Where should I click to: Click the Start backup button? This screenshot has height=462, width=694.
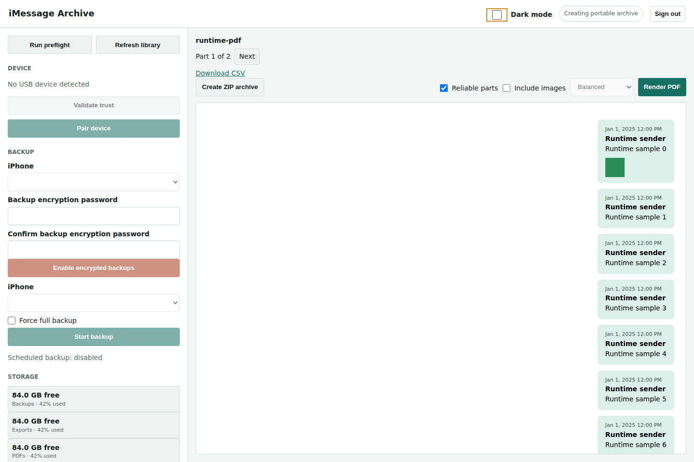tap(93, 337)
